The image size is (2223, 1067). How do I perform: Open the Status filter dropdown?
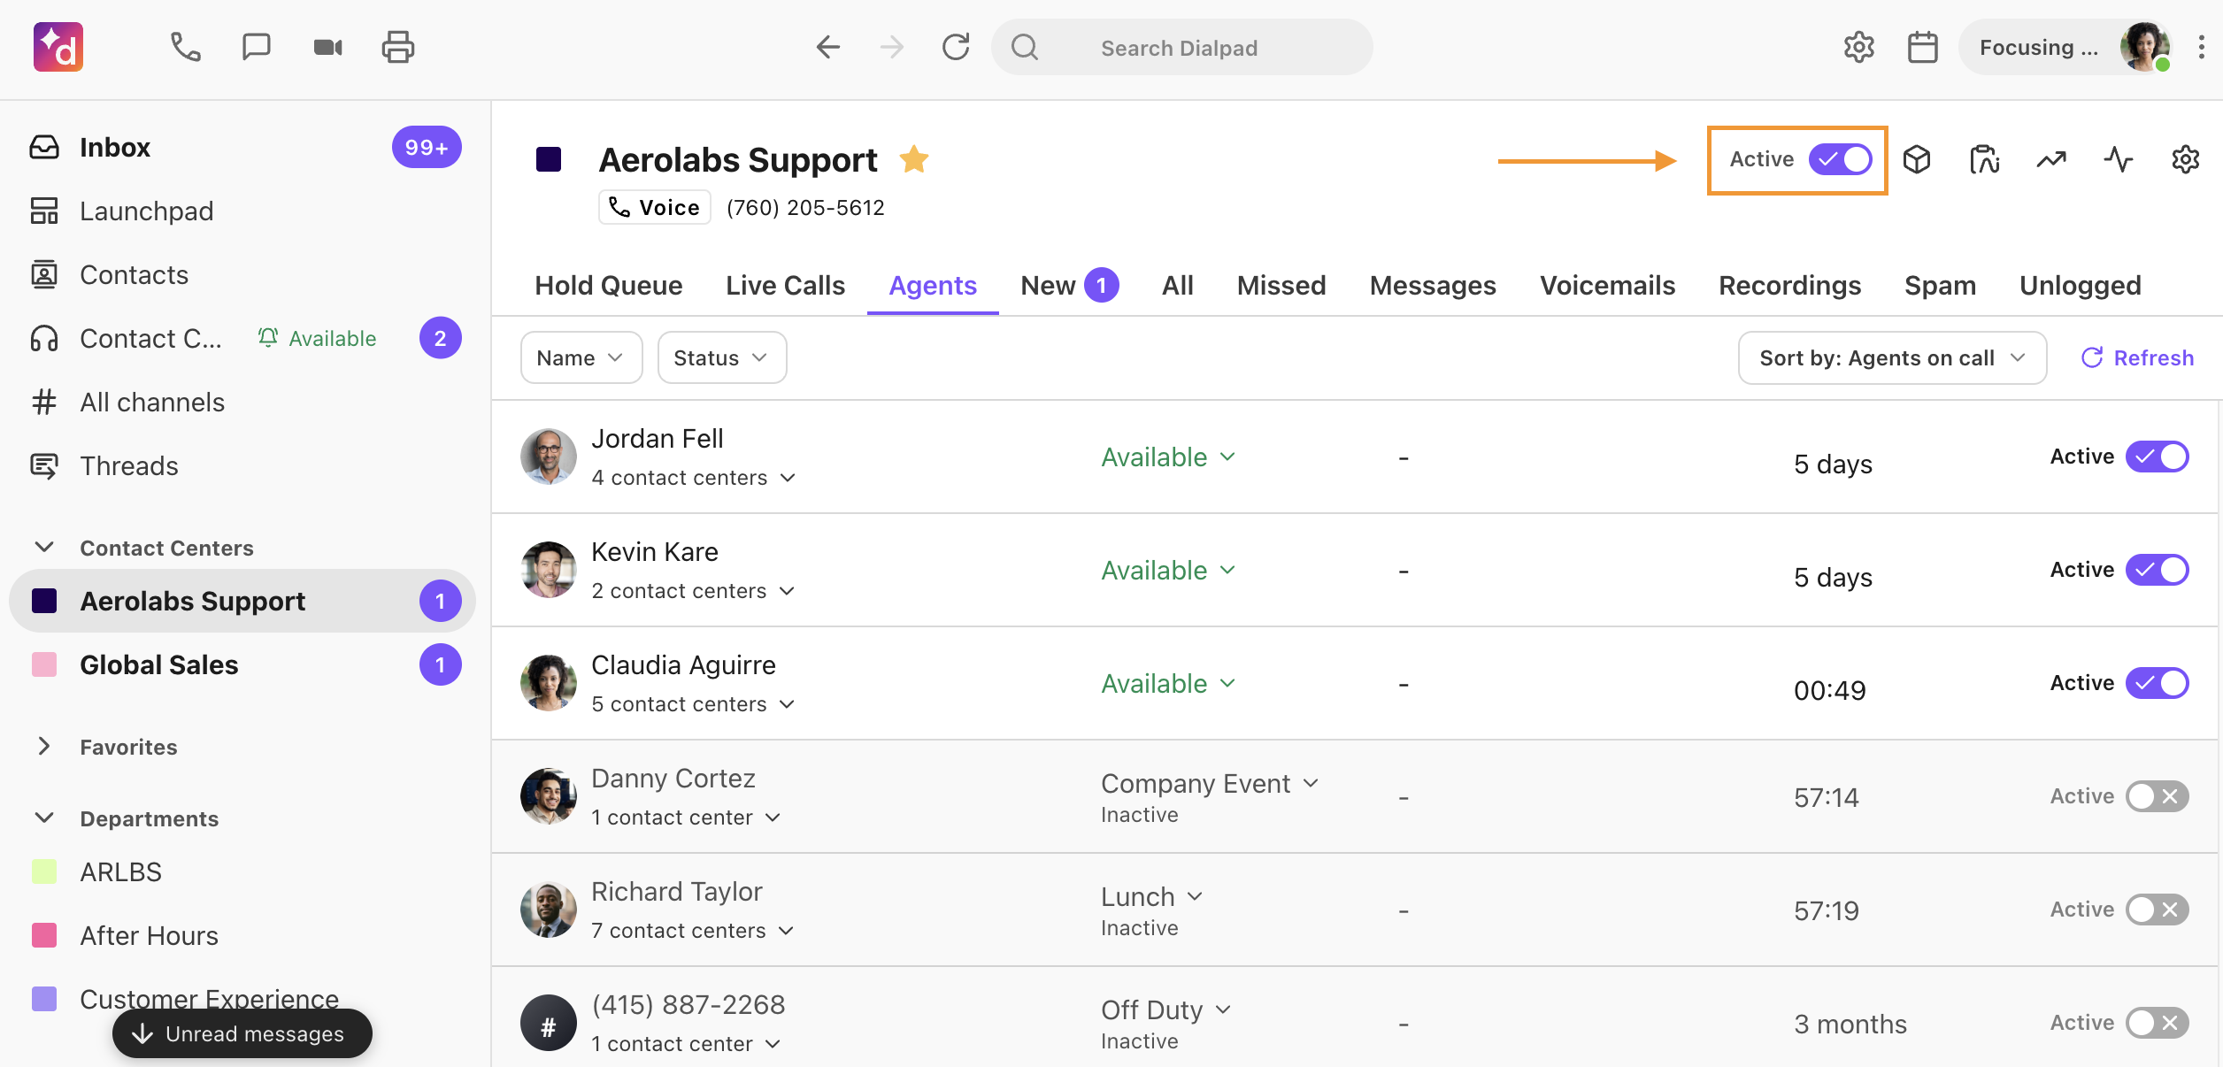pos(722,357)
